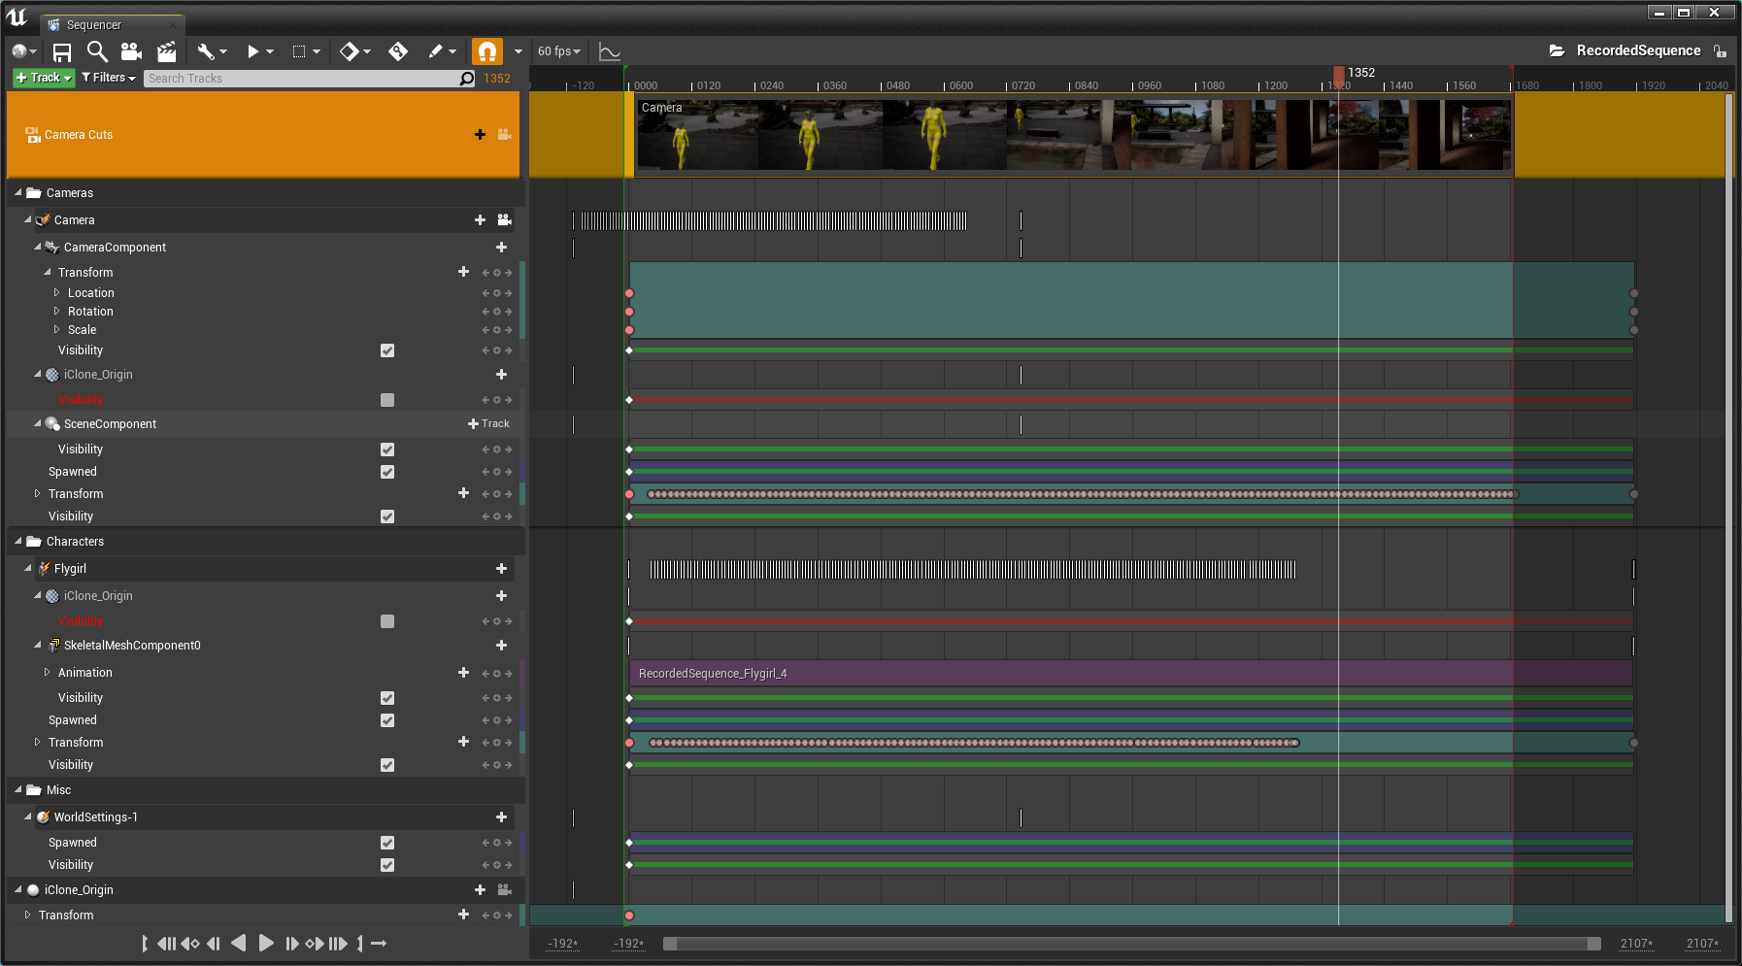Click camera icon on the Camera track row
Image resolution: width=1742 pixels, height=966 pixels.
click(x=505, y=220)
